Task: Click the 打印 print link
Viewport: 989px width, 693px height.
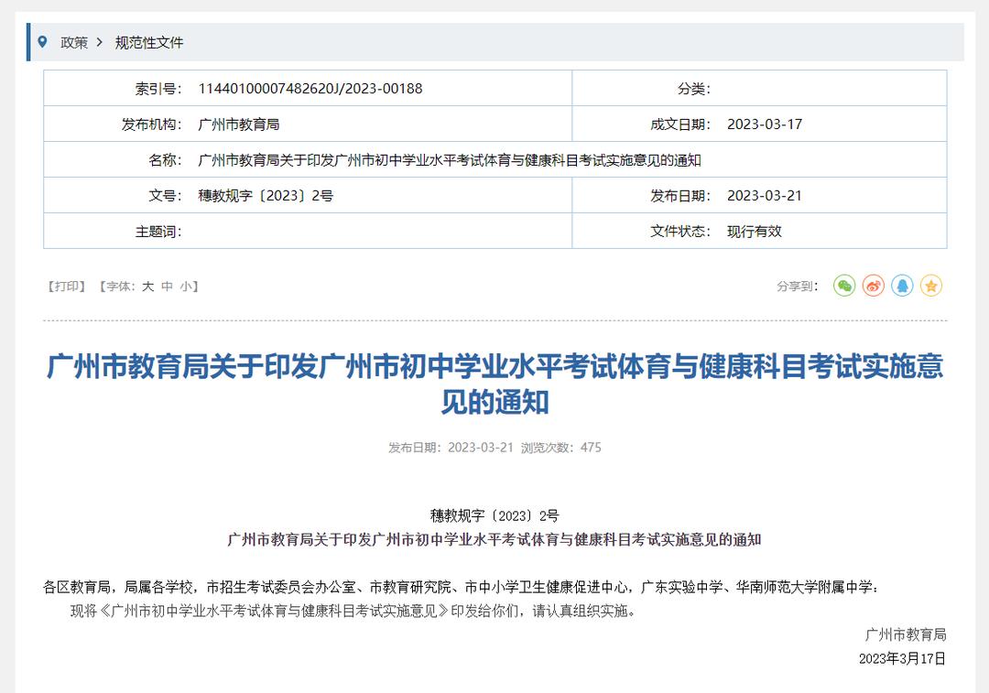Action: tap(66, 287)
